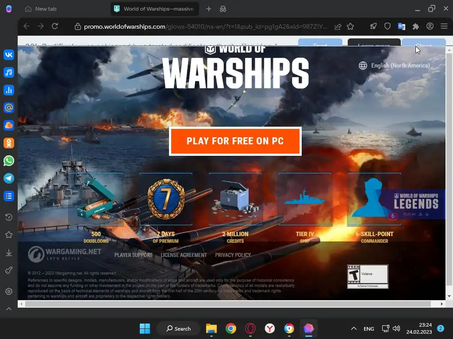The image size is (453, 339).
Task: Open the Player Support link
Action: (133, 255)
